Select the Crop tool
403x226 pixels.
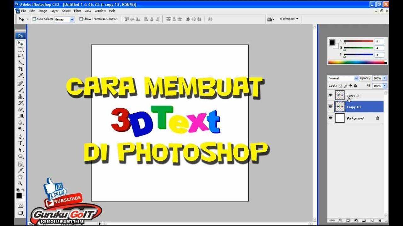tap(20, 69)
